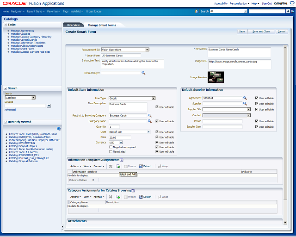
Task: Toggle User editable for Category Name
Action: pyautogui.click(x=157, y=121)
